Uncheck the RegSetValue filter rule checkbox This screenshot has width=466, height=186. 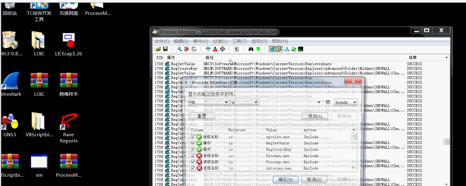193,143
